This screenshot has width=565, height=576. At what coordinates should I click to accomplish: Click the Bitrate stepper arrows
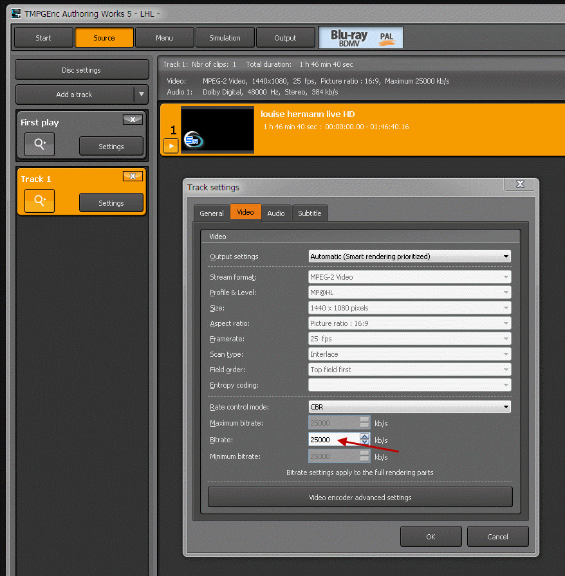tap(365, 440)
